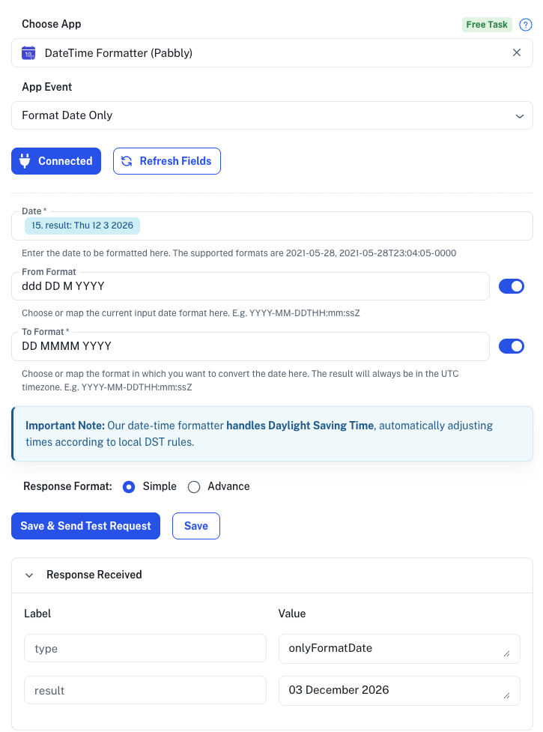Collapse the Response Received section
Screen dimensions: 543x732
click(29, 575)
